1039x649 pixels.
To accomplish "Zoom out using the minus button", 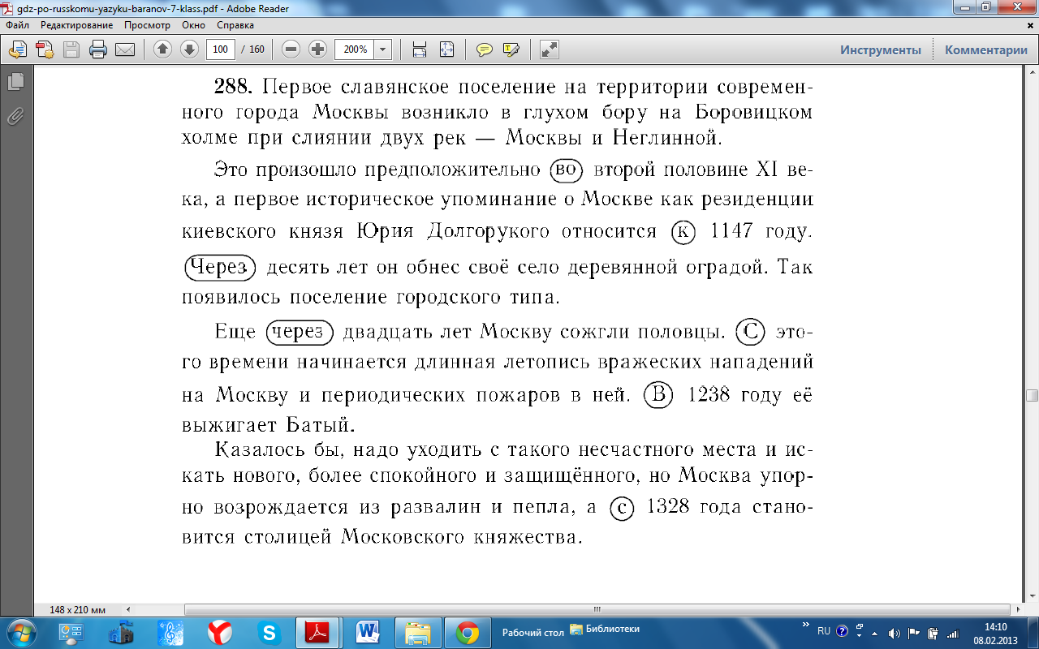I will (x=291, y=49).
